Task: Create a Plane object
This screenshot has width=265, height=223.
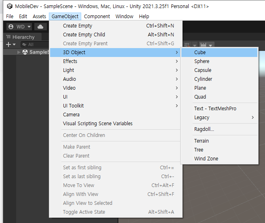Action: tap(219, 88)
